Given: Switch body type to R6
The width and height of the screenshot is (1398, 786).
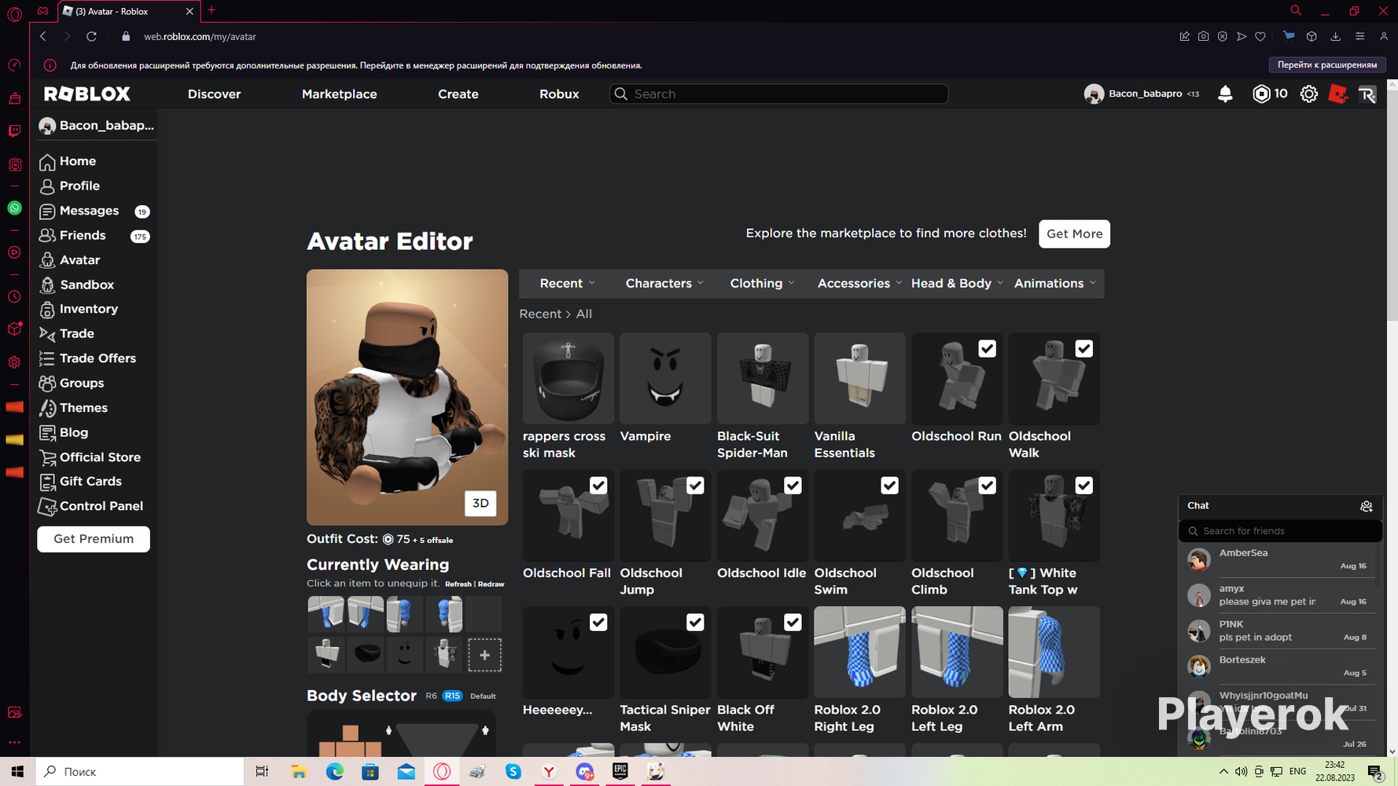Looking at the screenshot, I should coord(431,696).
